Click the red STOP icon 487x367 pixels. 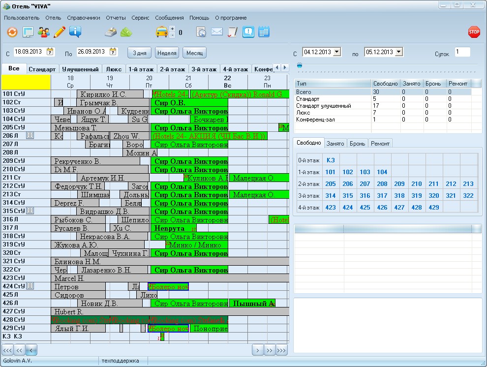click(474, 32)
